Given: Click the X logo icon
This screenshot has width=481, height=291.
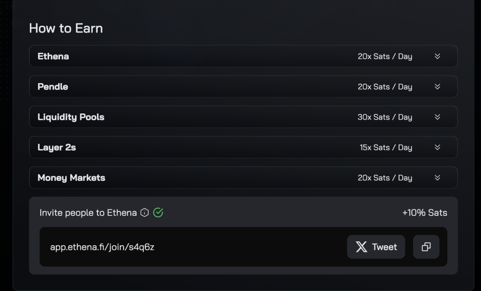Looking at the screenshot, I should pyautogui.click(x=361, y=247).
